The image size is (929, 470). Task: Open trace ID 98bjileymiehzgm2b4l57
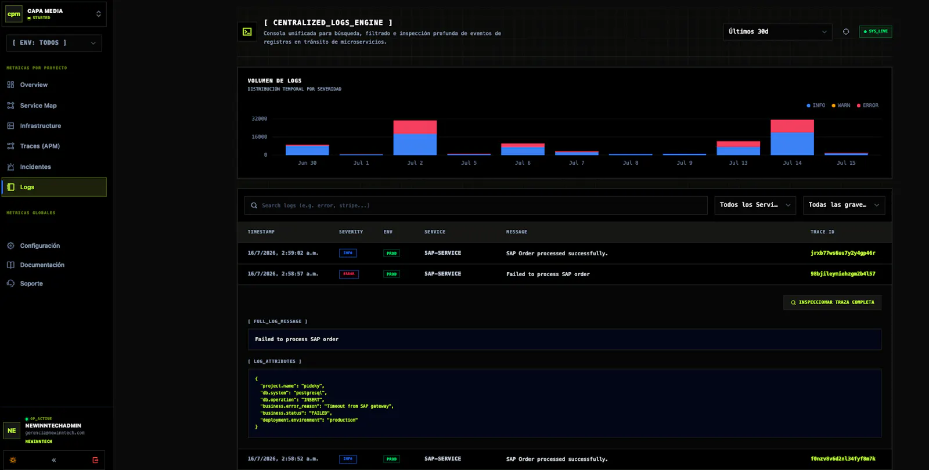[x=843, y=274]
